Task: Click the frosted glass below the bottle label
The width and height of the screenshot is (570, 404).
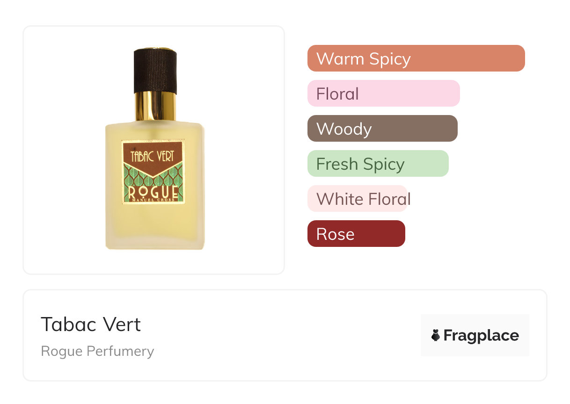Action: (x=154, y=227)
